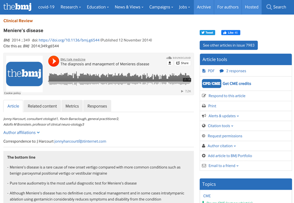Click the Respond to this article pencil icon
The width and height of the screenshot is (294, 203).
[204, 96]
